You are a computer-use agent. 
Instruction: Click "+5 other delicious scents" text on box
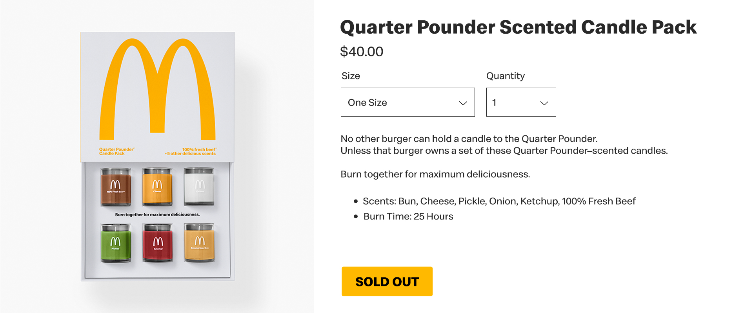[x=191, y=154]
